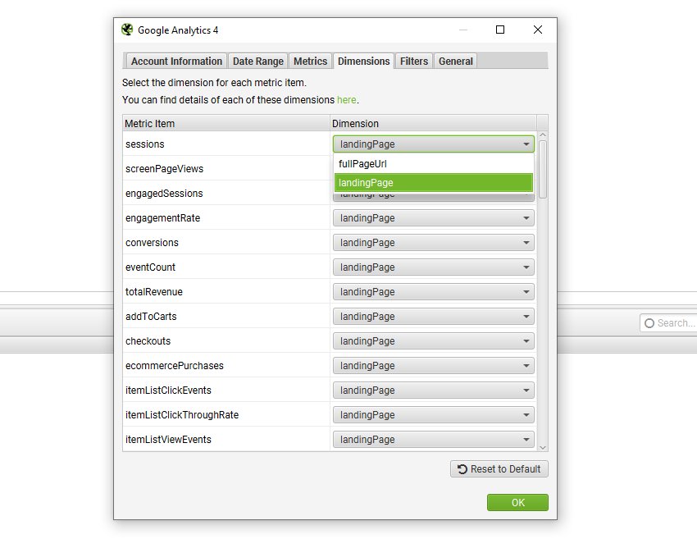This screenshot has width=697, height=539.
Task: Collapse the sessions dimension dropdown
Action: point(434,144)
